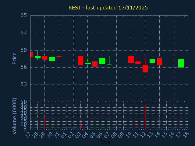Click the chart title RESI last updated text
The width and height of the screenshot is (195, 146).
108,8
